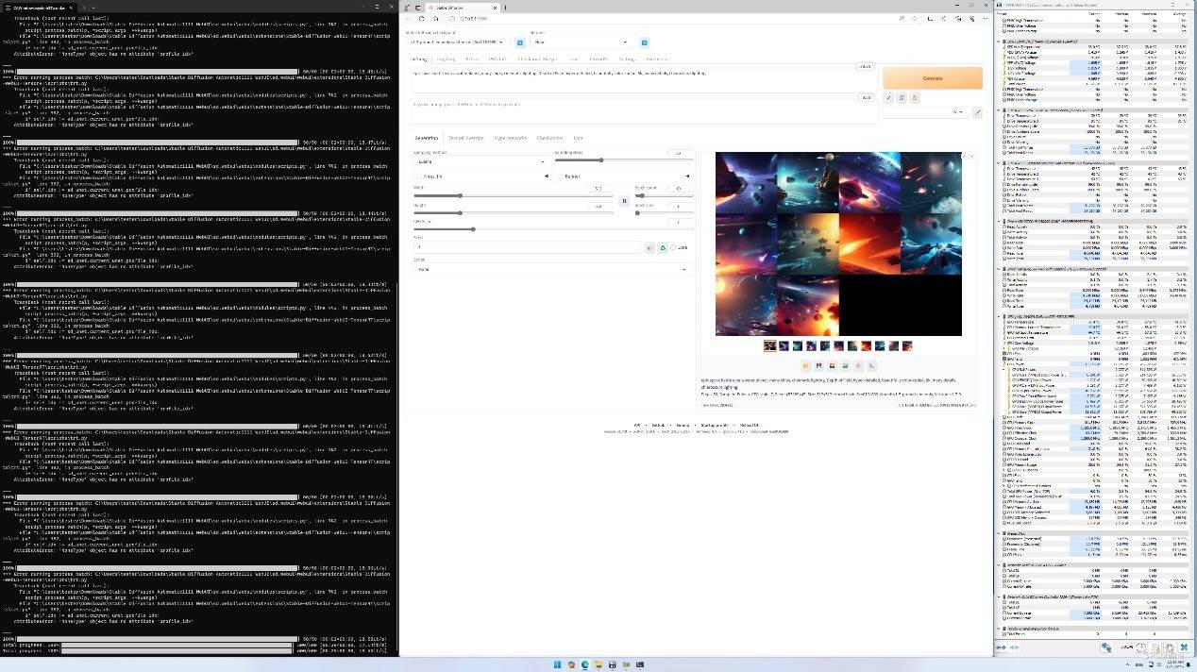Switch to the Textual Inversion tab
Viewport: 1197px width, 672px height.
coord(465,138)
